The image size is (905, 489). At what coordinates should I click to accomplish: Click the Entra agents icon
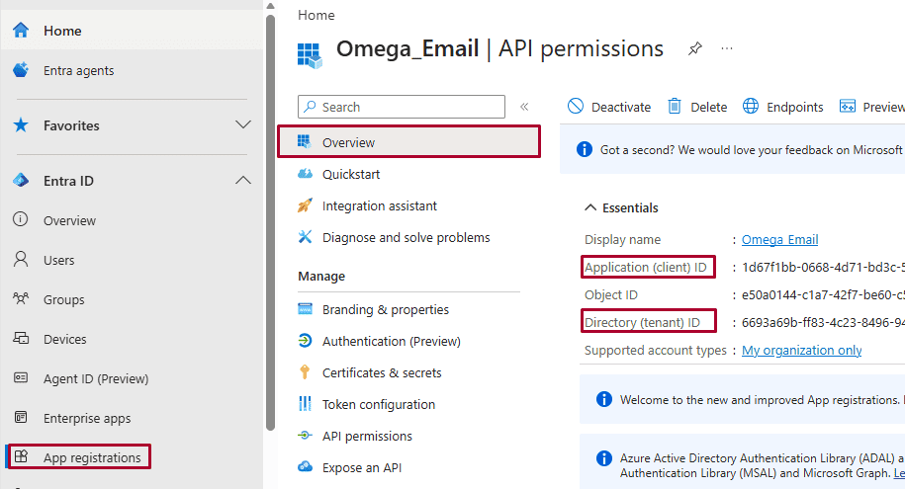(21, 70)
